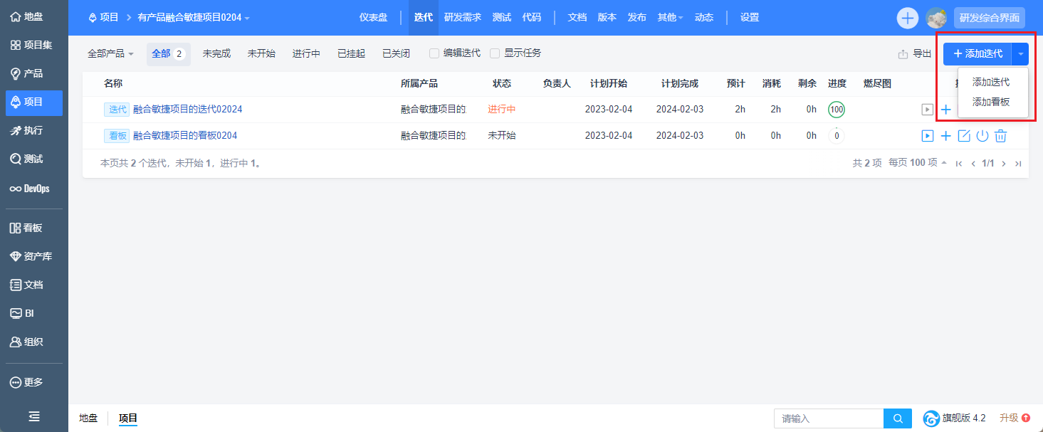Click the start icon for the 看板0204 row
Image resolution: width=1043 pixels, height=432 pixels.
[x=927, y=136]
